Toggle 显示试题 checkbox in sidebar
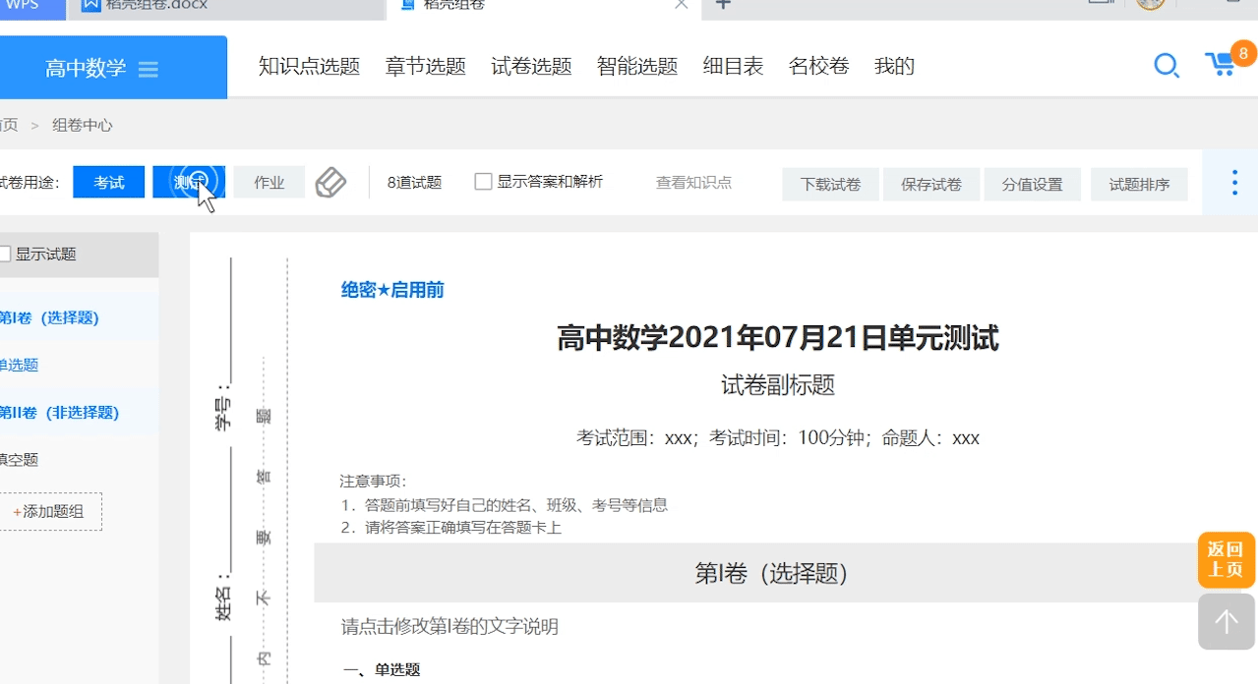This screenshot has height=684, width=1258. pos(5,254)
